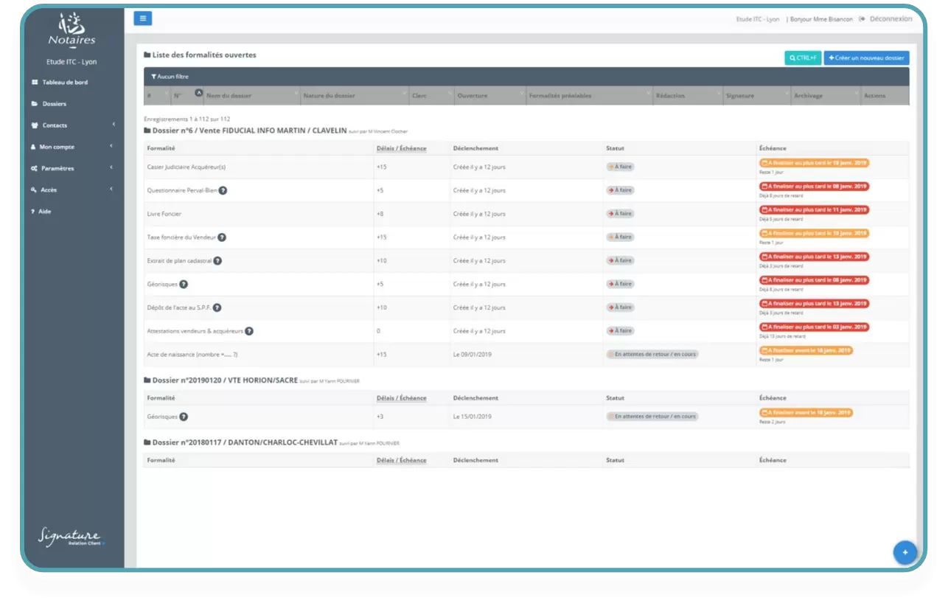The image size is (948, 609).
Task: Click the À faire status for Livre Foncier
Action: coord(620,214)
